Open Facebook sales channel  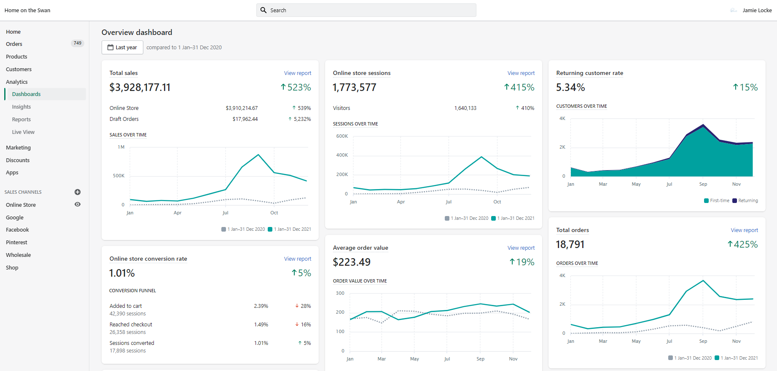click(17, 230)
